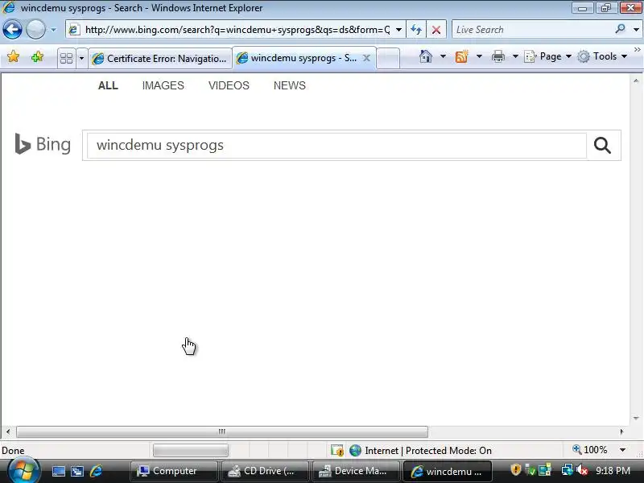This screenshot has width=644, height=483.
Task: Open Favorites Center star icon
Action: point(13,56)
